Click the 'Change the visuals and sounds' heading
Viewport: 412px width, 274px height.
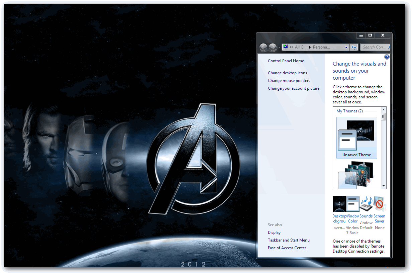(x=359, y=71)
